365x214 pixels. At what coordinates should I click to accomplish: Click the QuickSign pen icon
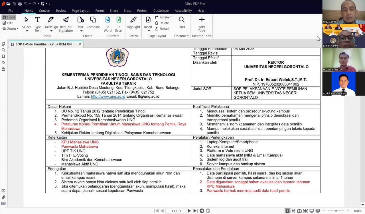pyautogui.click(x=51, y=20)
